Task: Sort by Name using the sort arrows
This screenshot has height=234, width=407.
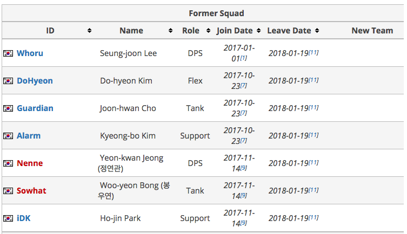Action: (170, 31)
